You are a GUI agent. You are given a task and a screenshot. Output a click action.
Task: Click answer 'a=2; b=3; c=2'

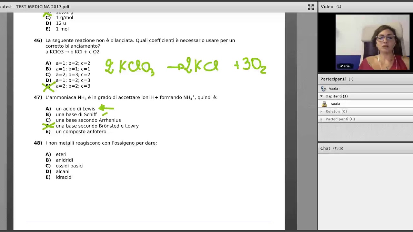(73, 75)
